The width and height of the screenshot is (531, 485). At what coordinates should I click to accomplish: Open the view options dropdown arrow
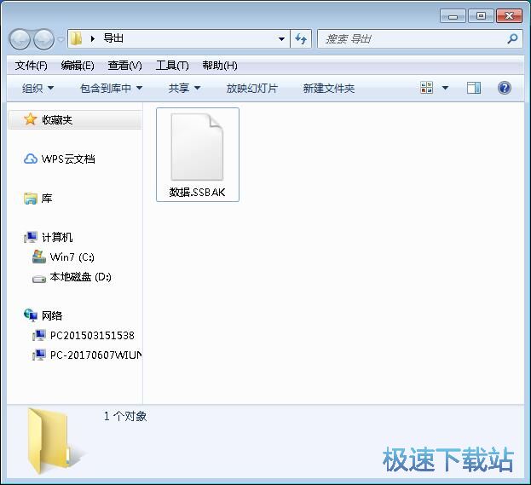445,88
